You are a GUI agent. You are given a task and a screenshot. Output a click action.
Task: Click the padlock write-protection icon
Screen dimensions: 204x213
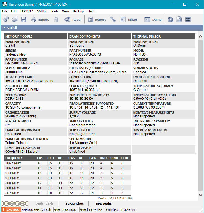coord(56,19)
